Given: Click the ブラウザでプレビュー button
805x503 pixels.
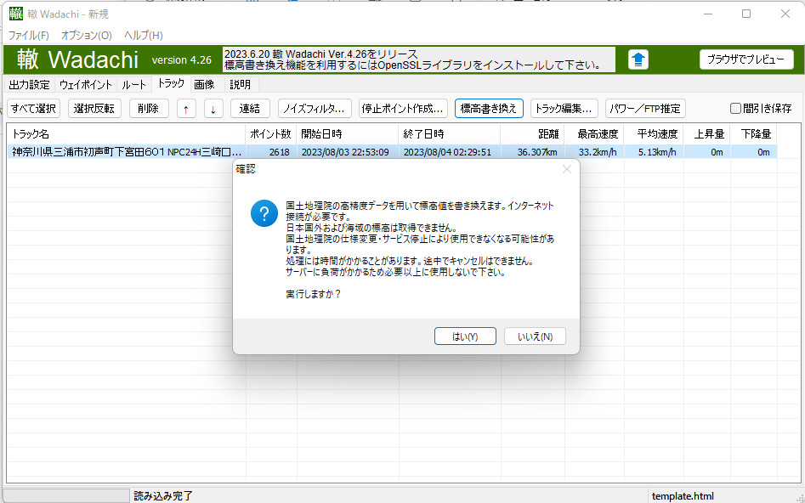Looking at the screenshot, I should 746,59.
